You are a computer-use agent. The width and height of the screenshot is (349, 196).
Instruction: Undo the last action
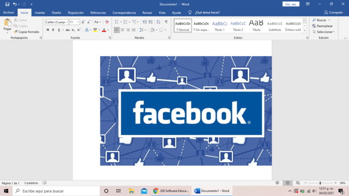point(15,4)
